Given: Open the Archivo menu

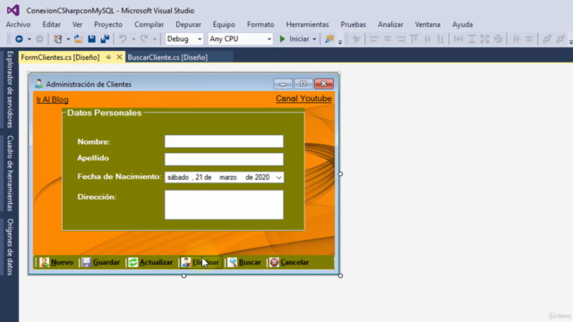Looking at the screenshot, I should tap(18, 24).
